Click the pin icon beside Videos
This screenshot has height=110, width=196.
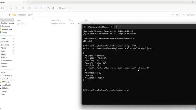click(13, 54)
